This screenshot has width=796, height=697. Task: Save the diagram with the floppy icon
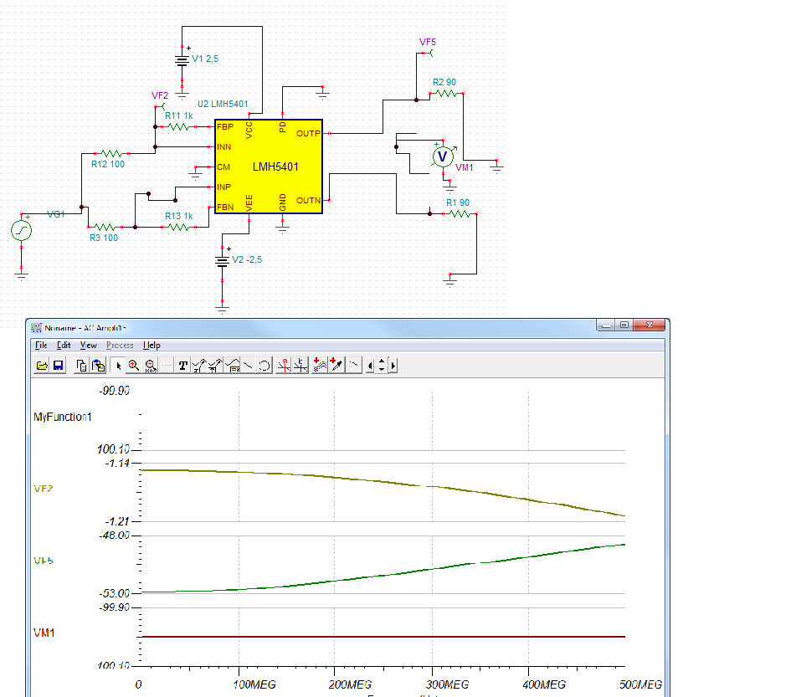click(58, 366)
